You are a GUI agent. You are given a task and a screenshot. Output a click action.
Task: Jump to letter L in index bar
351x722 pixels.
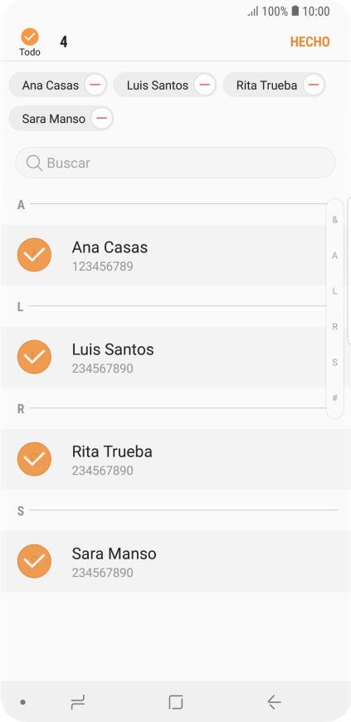point(335,291)
